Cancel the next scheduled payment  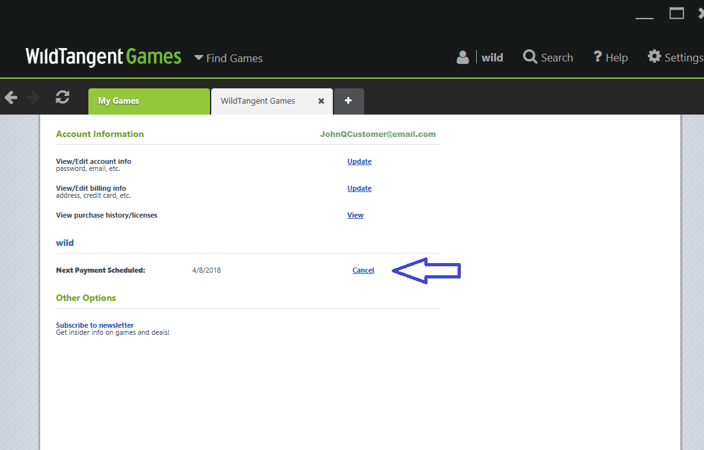tap(363, 270)
